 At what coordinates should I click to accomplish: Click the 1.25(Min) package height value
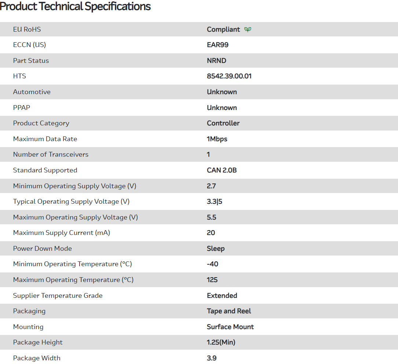[221, 342]
